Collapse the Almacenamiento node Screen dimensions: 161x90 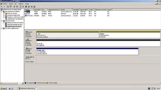pyautogui.click(x=2, y=21)
